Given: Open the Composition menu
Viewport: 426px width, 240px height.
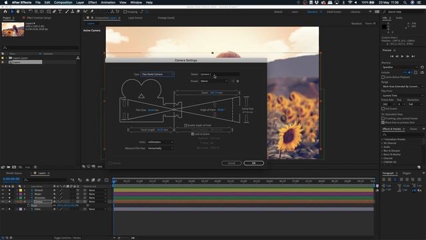Looking at the screenshot, I should (x=63, y=3).
